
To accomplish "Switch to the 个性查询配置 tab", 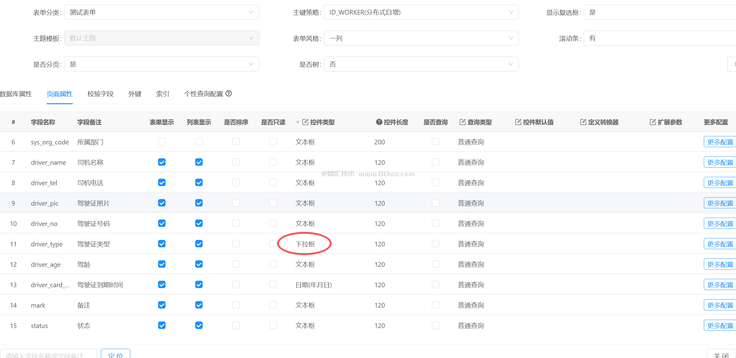I will (204, 94).
